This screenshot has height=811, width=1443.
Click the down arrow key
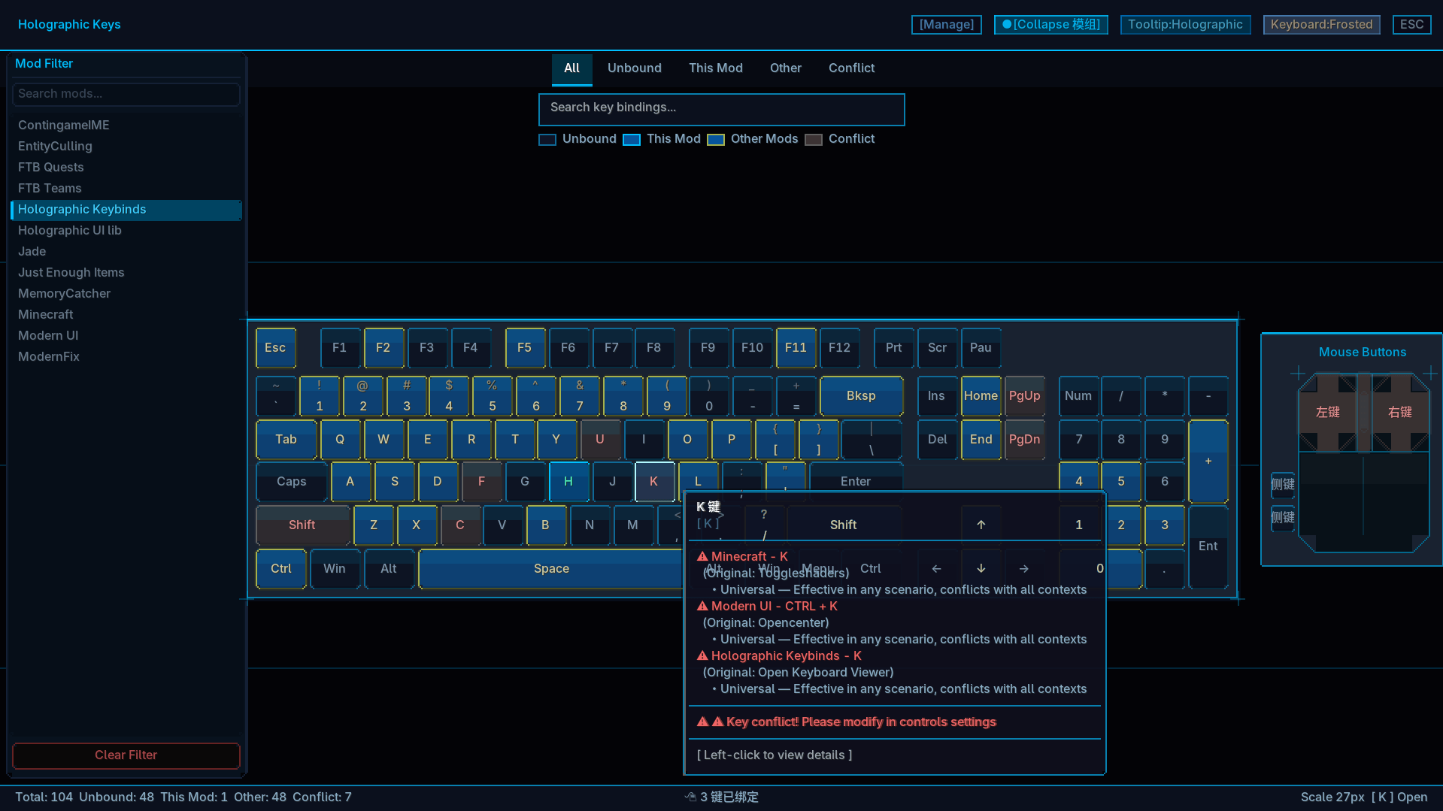981,569
